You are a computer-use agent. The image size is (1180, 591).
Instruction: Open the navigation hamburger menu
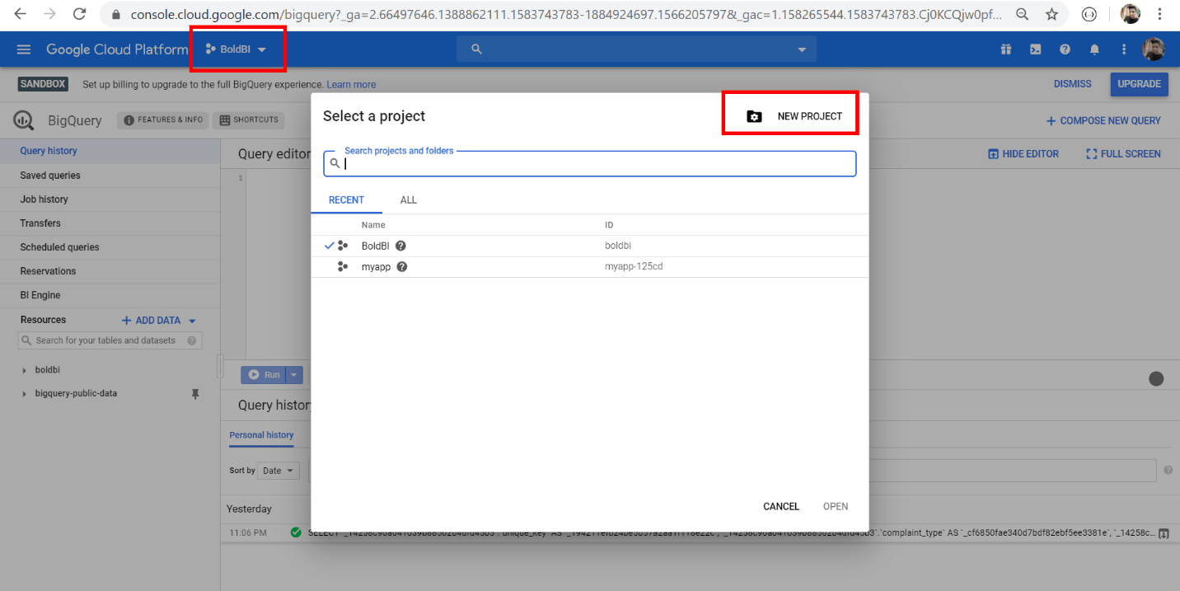pos(23,49)
